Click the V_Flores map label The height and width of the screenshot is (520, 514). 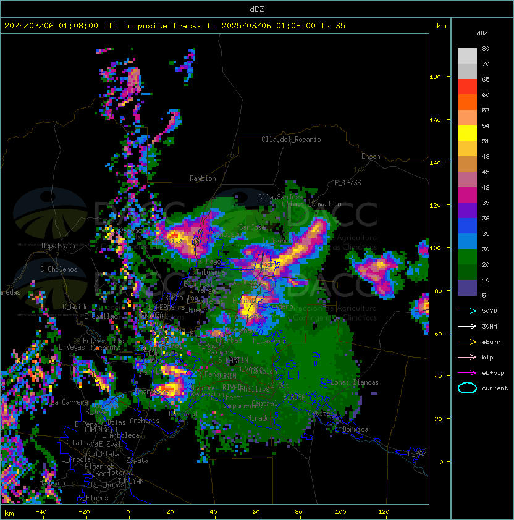click(x=93, y=498)
